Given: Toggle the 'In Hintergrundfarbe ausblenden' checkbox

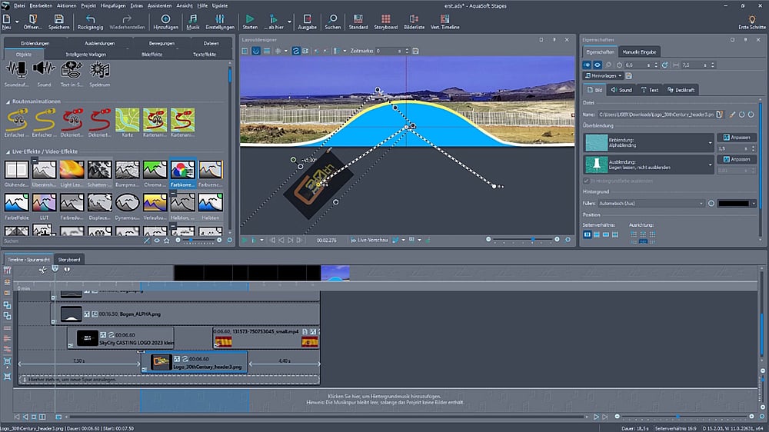Looking at the screenshot, I should coord(586,181).
